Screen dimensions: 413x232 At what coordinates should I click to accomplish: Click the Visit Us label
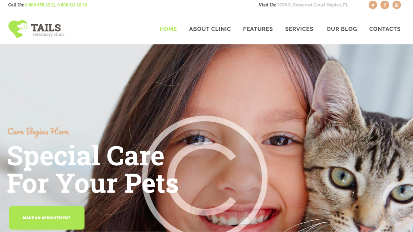tap(267, 5)
